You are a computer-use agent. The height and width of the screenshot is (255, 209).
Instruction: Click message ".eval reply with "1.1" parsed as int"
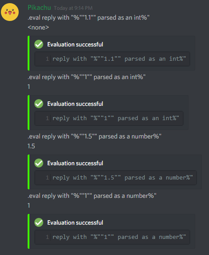pos(89,17)
